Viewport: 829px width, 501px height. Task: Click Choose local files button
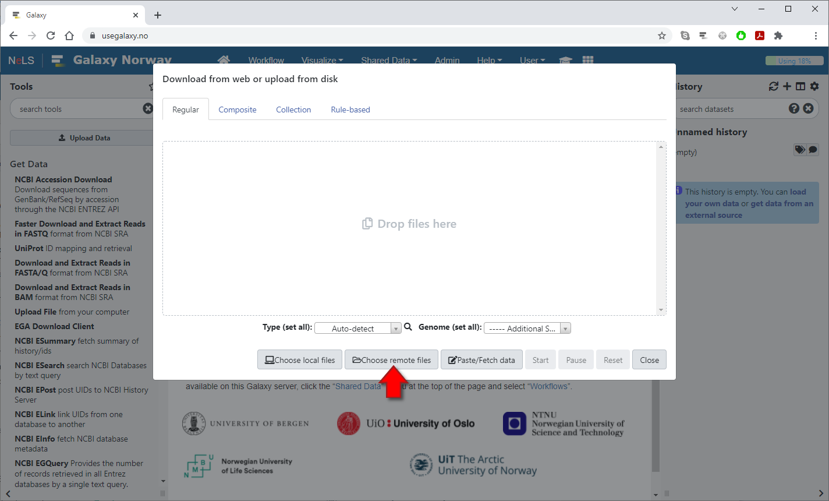click(300, 360)
